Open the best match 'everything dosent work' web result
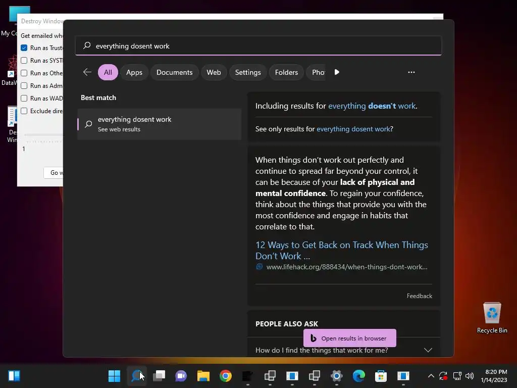The width and height of the screenshot is (517, 388). point(159,124)
